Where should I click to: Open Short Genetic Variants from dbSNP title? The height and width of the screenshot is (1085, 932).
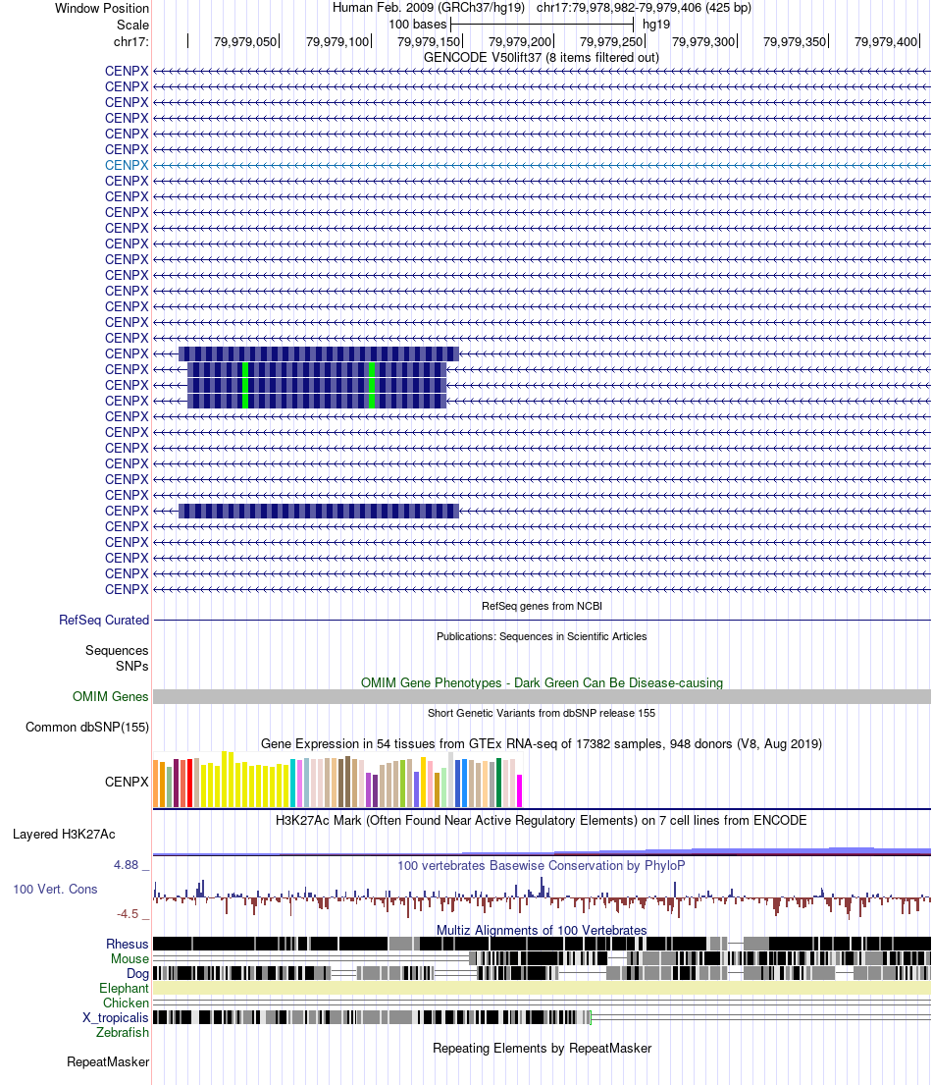542,713
